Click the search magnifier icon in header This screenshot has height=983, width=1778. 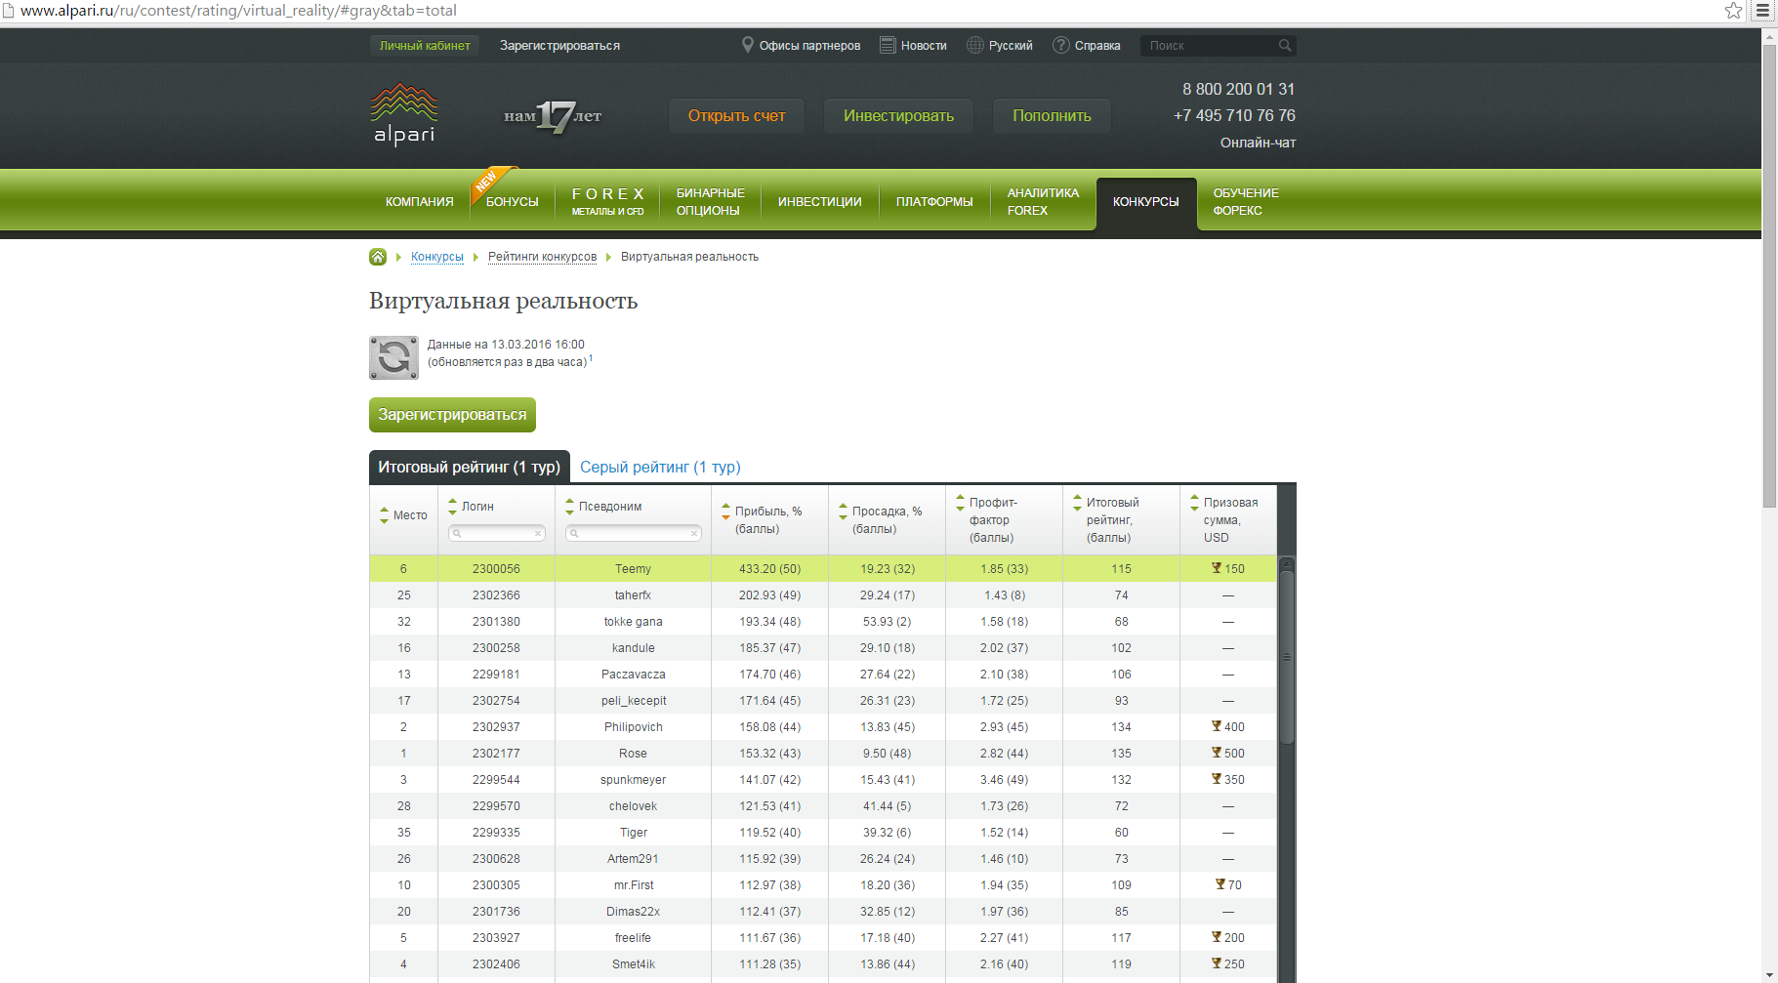(x=1285, y=46)
